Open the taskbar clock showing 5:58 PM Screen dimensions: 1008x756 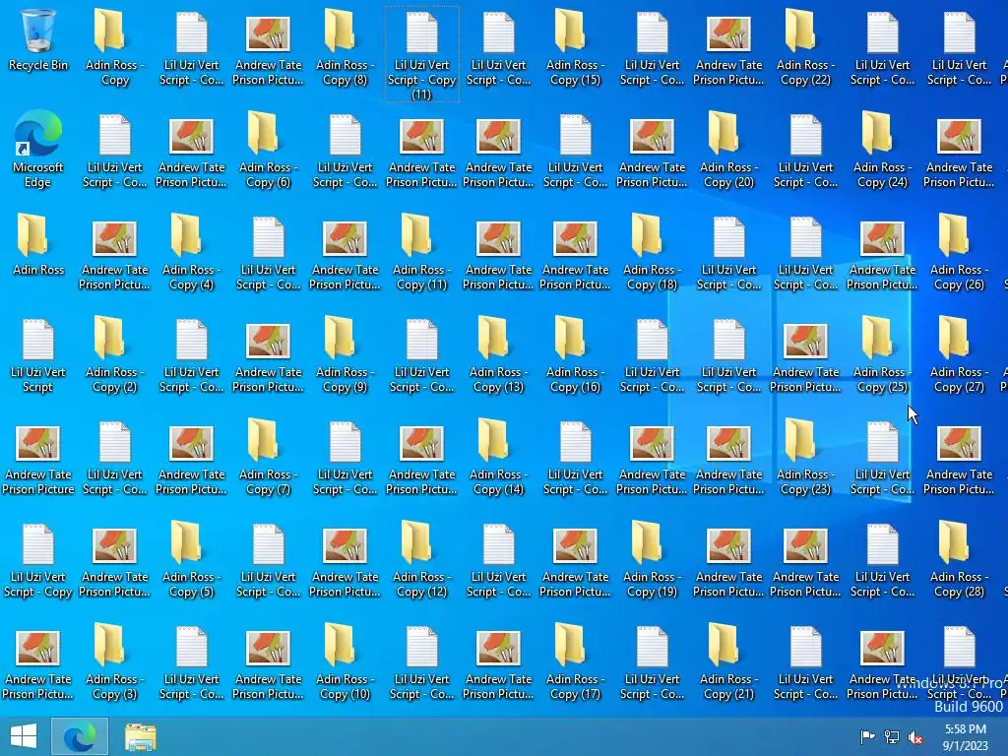[966, 737]
